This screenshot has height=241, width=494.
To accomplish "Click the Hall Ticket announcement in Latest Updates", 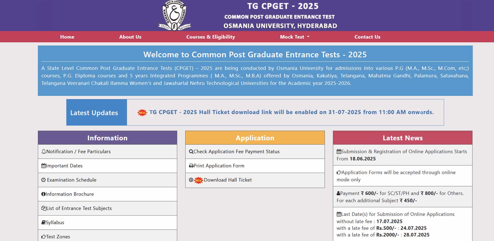I will [x=292, y=112].
